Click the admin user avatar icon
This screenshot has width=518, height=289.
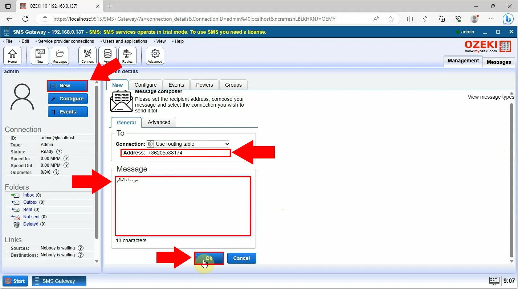[x=22, y=97]
